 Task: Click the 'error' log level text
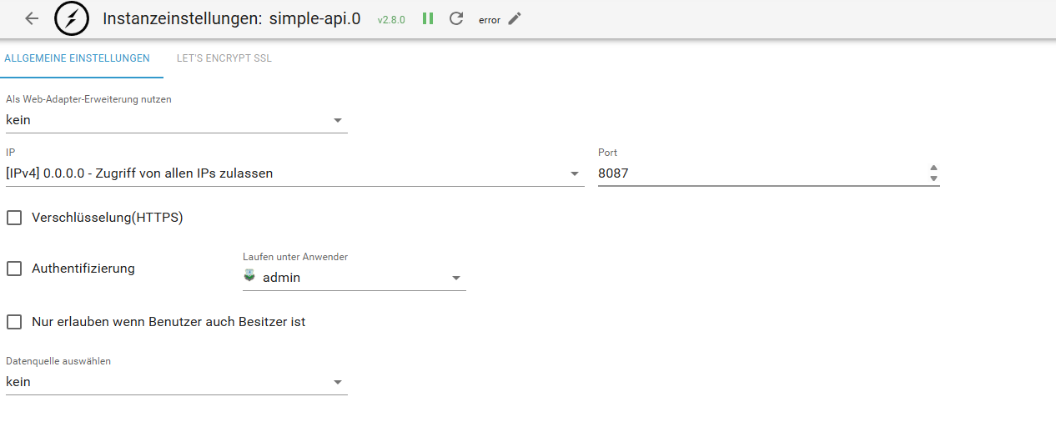point(490,20)
